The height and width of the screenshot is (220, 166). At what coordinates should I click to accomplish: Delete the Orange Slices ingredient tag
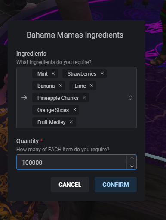pos(74,110)
